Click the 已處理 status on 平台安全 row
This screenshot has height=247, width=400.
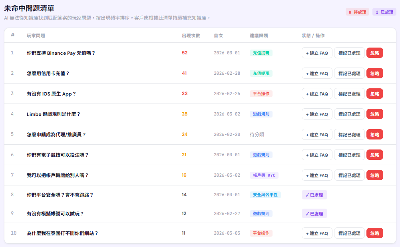(314, 195)
